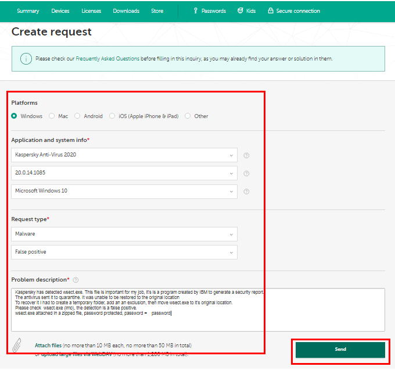Choose the Other platform radio button
395x370 pixels.
(188, 116)
